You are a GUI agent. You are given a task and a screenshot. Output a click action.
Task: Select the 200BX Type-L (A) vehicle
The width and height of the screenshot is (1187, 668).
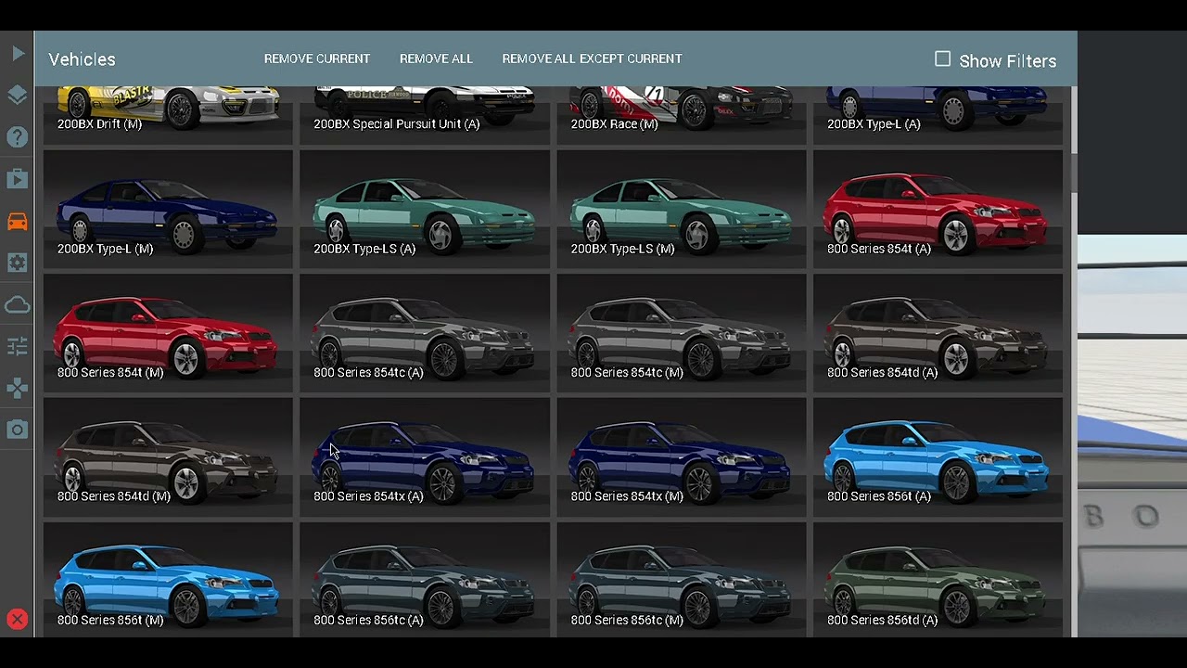click(x=938, y=115)
